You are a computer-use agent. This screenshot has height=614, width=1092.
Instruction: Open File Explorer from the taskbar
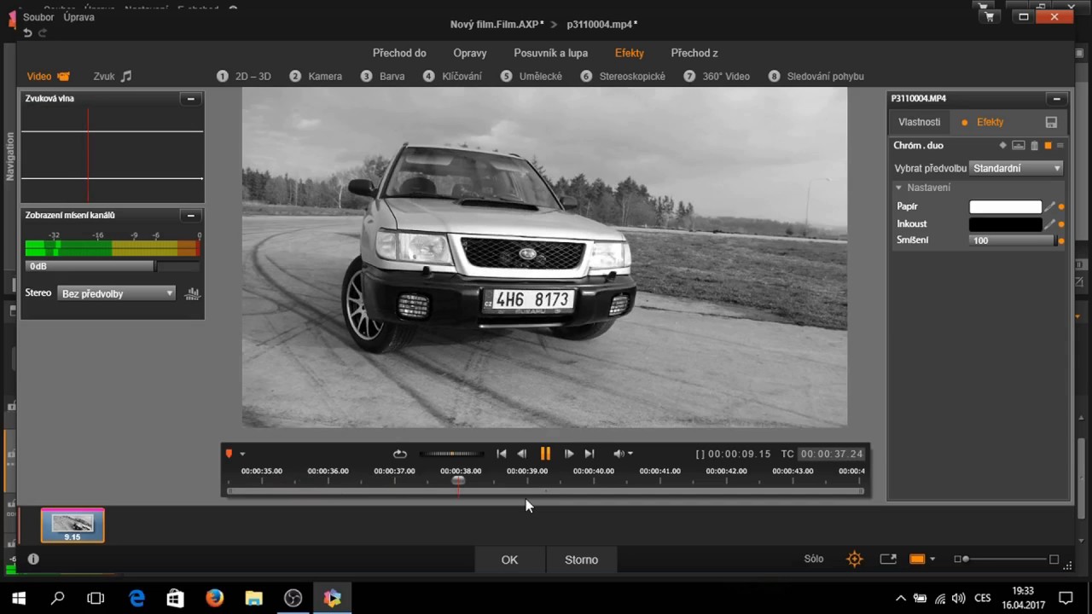point(253,598)
